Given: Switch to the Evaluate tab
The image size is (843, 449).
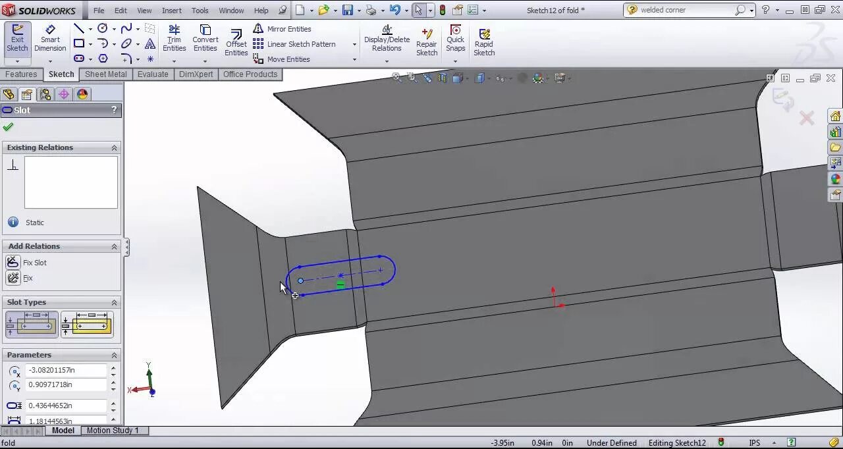Looking at the screenshot, I should pos(153,74).
